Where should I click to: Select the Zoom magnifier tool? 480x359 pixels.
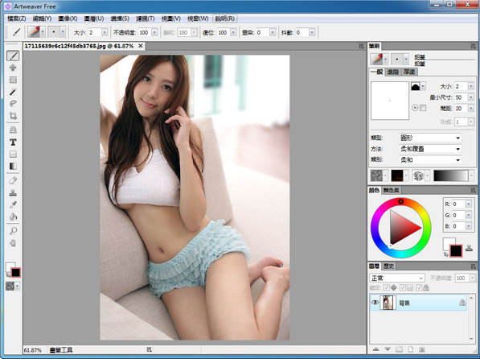(x=13, y=231)
